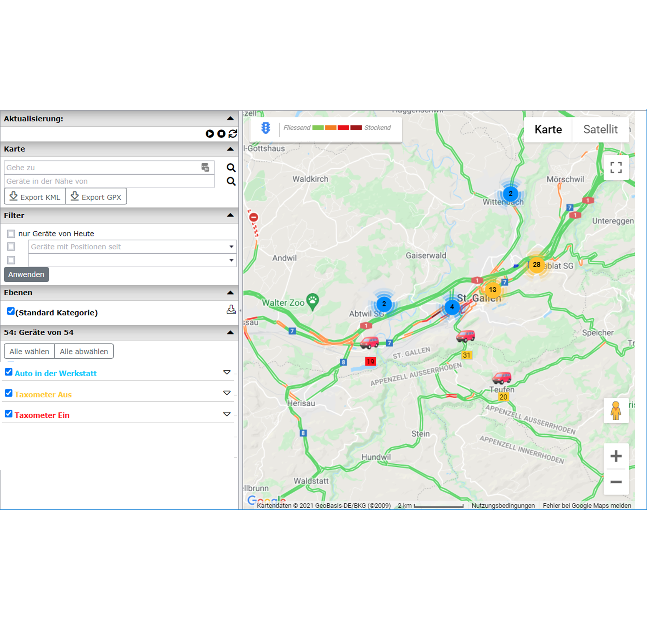Search nearby devices with the magnifier icon
647x619 pixels.
coord(231,181)
